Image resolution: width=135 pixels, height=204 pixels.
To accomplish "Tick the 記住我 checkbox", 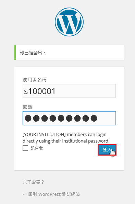I will [x=25, y=148].
